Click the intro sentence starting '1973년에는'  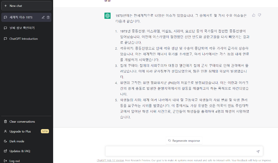(181, 18)
